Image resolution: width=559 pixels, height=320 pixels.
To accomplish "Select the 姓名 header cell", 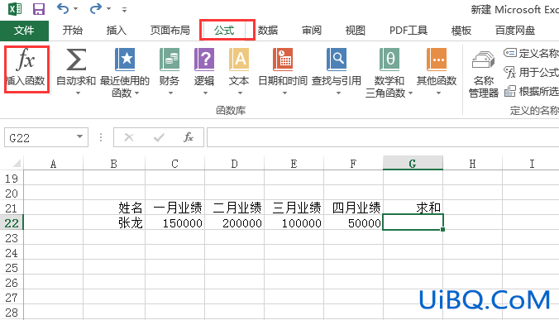I will (114, 208).
